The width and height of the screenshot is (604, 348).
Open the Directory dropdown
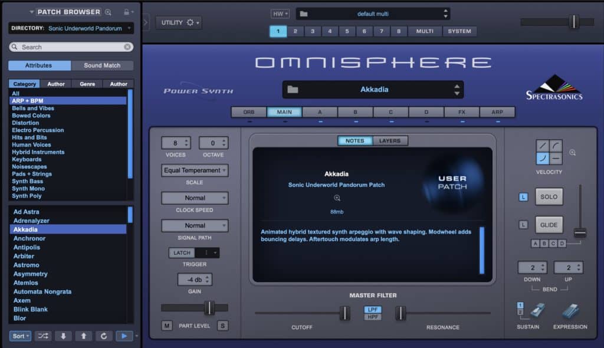[71, 28]
